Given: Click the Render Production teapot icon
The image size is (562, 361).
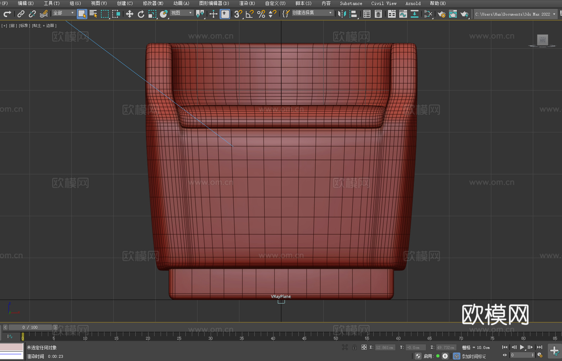Looking at the screenshot, I should 464,14.
